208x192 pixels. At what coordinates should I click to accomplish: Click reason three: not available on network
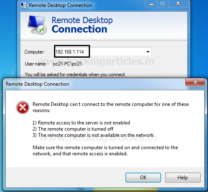[x=93, y=135]
